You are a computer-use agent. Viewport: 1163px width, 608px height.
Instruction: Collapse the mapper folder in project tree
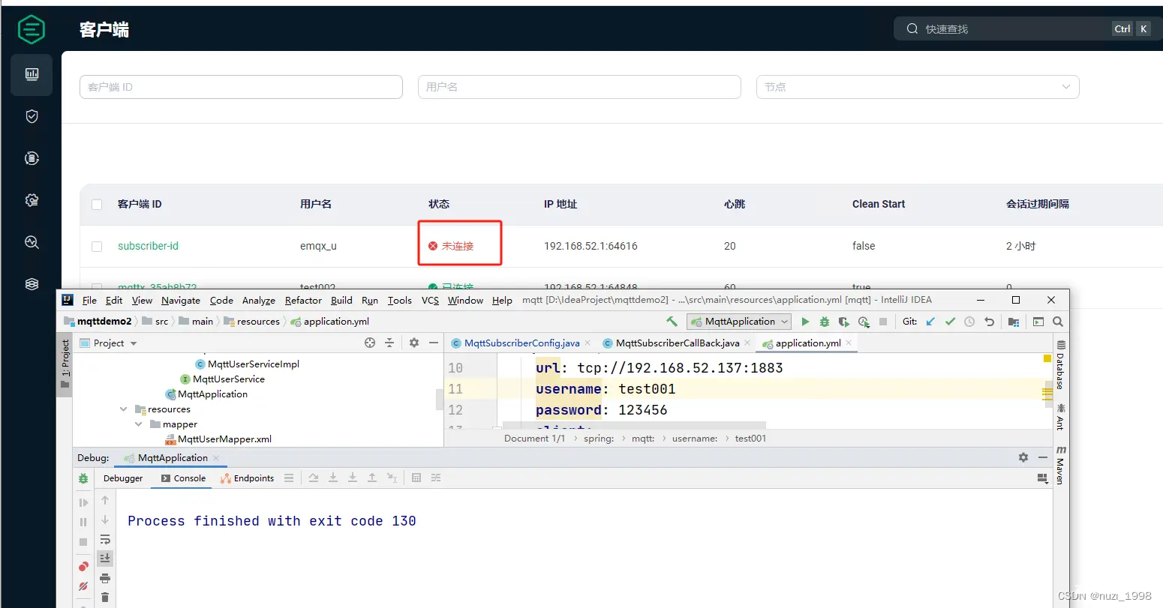[x=139, y=424]
